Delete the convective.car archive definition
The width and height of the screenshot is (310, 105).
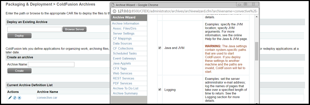tap(19, 98)
